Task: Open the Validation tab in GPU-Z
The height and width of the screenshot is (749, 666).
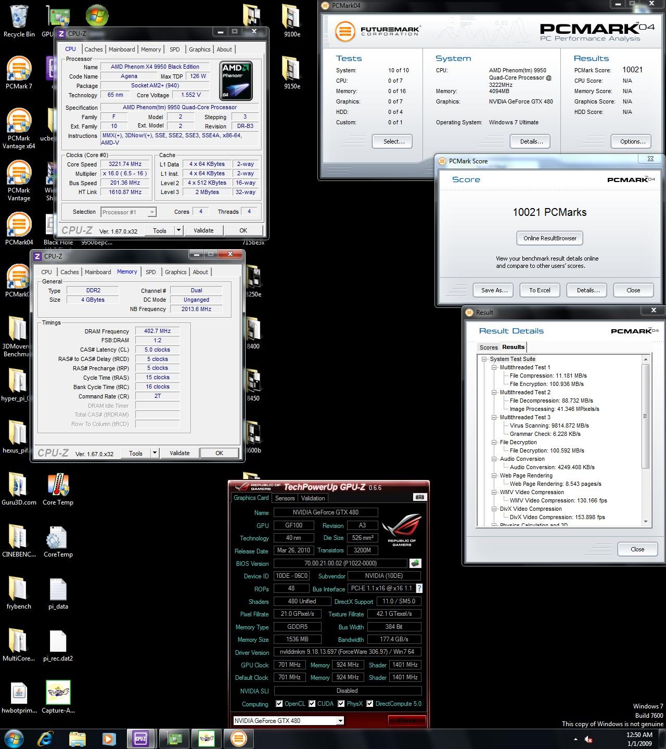Action: point(313,498)
